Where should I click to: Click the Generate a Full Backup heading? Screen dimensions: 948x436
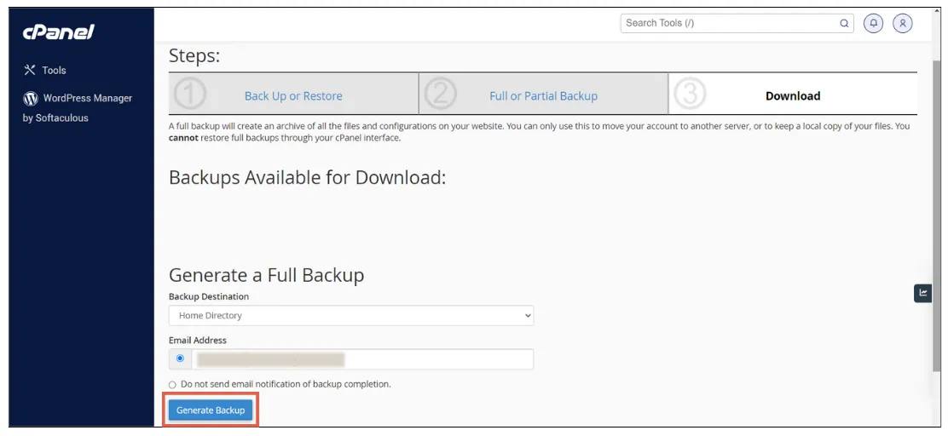click(267, 275)
